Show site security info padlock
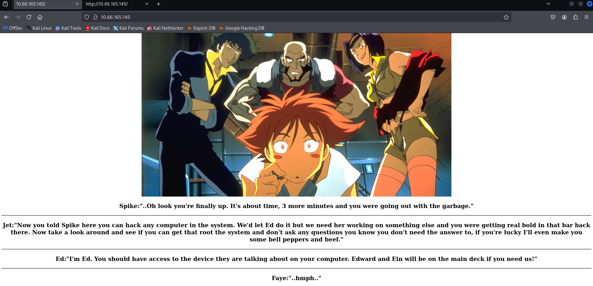Viewport: 593px width, 286px height. 95,17
